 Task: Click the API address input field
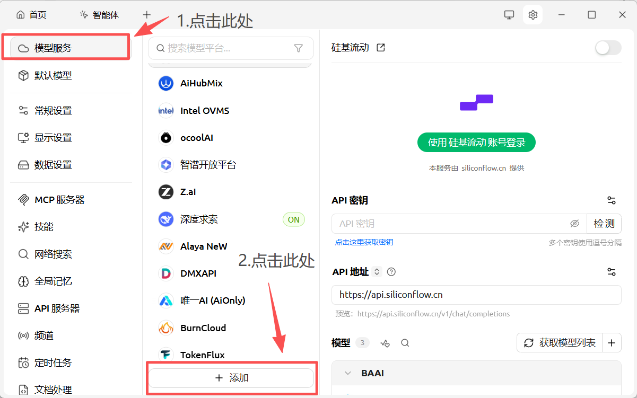click(476, 295)
